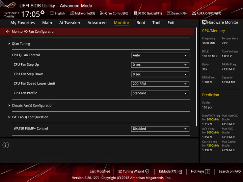Image resolution: width=243 pixels, height=182 pixels.
Task: Click the EzMode(F7) exit arrow icon
Action: [x=180, y=172]
